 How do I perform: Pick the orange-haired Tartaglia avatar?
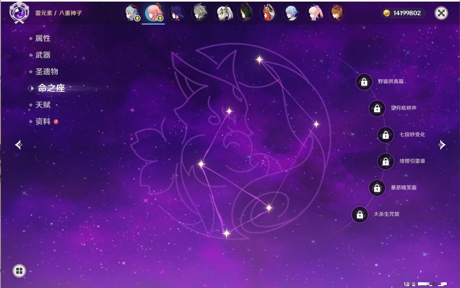tap(337, 13)
